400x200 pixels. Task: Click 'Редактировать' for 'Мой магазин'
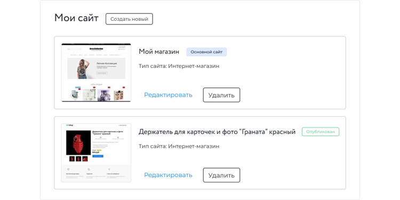(x=168, y=95)
